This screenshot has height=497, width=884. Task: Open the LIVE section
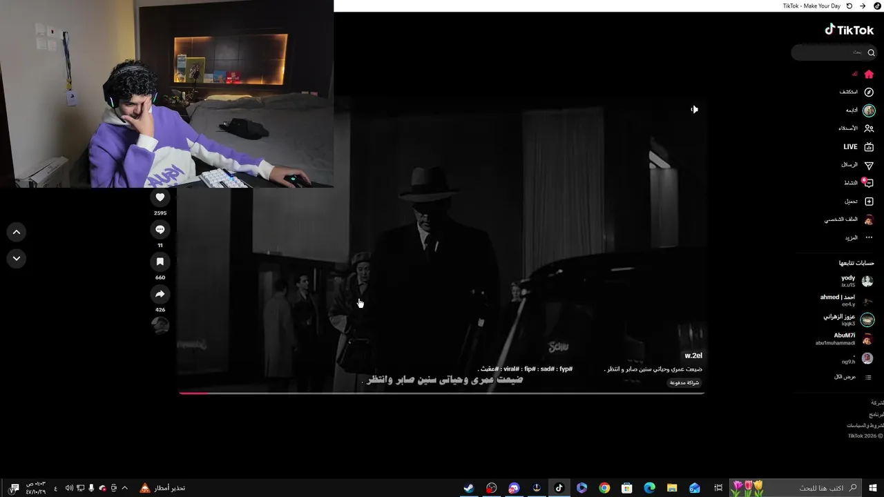tap(858, 147)
